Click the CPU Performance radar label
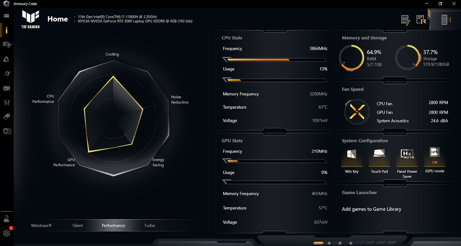461x246 pixels. click(43, 99)
